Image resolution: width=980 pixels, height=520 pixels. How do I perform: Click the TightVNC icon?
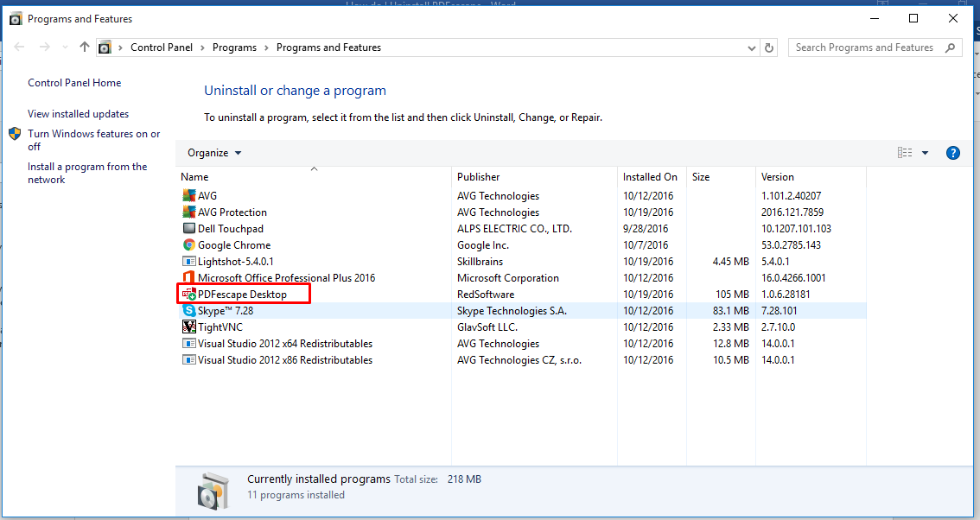point(188,327)
